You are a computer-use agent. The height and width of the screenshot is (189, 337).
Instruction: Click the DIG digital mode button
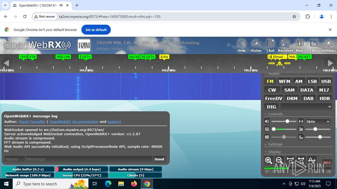point(271,107)
